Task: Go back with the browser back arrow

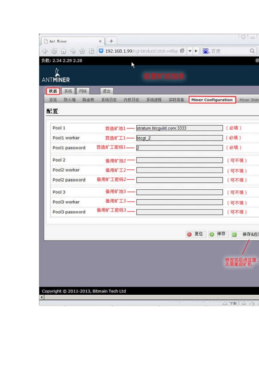Action: coord(45,51)
